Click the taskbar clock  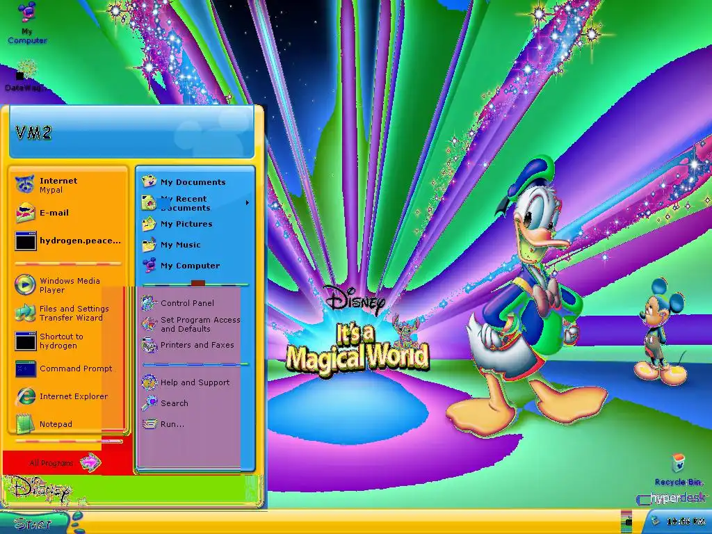point(686,521)
